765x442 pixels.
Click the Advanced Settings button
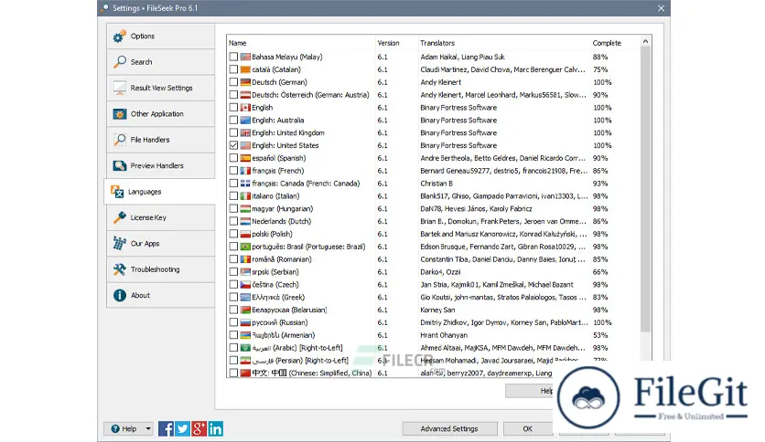click(x=449, y=429)
